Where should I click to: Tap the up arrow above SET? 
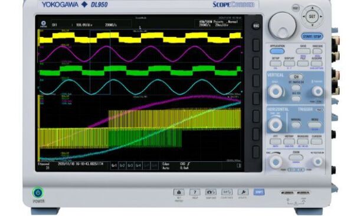pos(312,8)
